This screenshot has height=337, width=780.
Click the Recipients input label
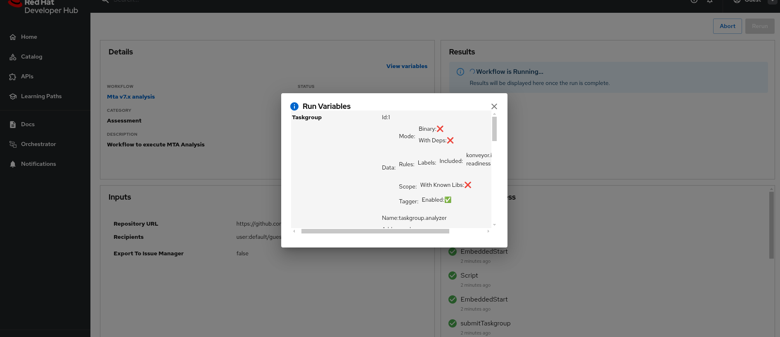128,237
